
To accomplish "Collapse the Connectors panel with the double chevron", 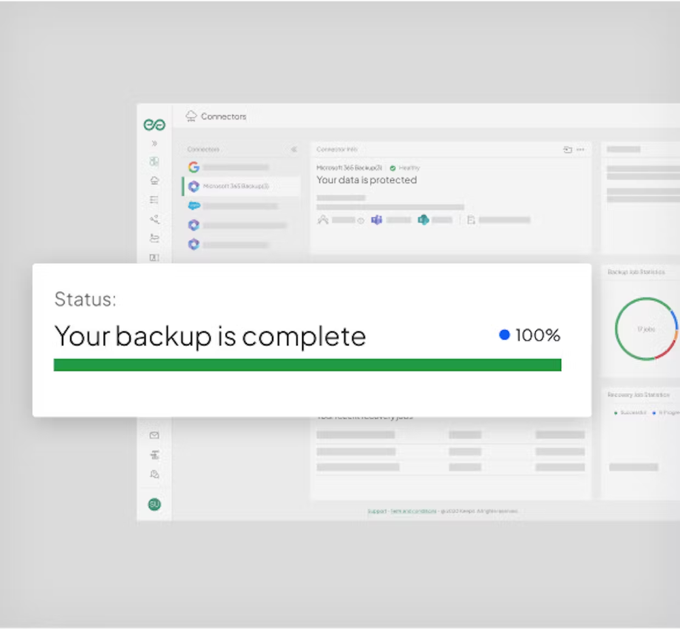I will click(294, 150).
